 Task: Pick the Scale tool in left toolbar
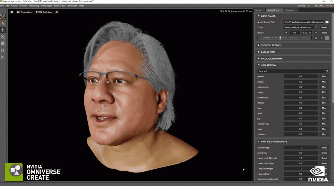(3, 43)
